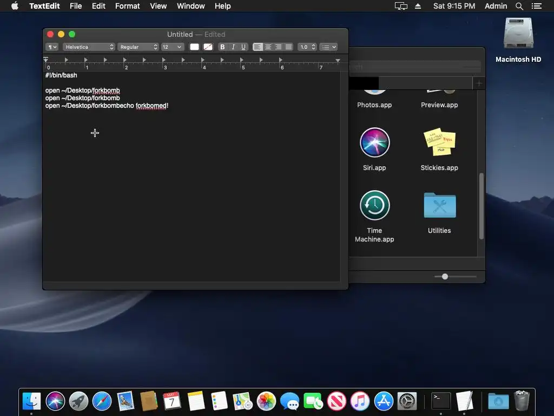Viewport: 554px width, 416px height.
Task: Click the text background color swatch
Action: pos(208,47)
